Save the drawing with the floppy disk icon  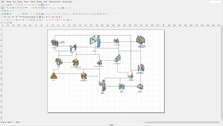point(8,5)
